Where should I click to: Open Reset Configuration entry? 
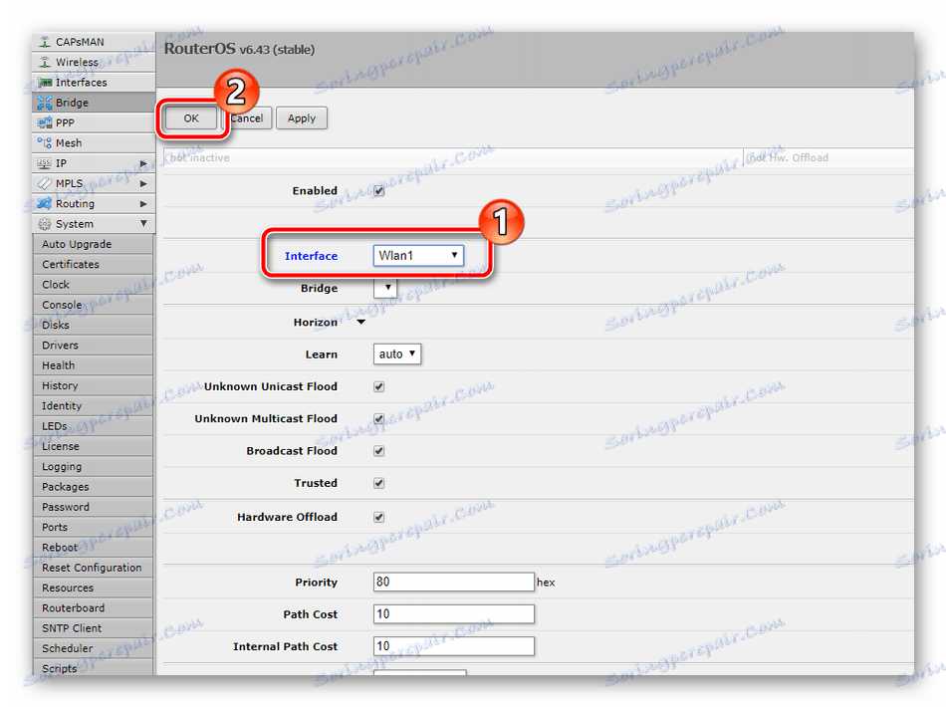pyautogui.click(x=93, y=568)
